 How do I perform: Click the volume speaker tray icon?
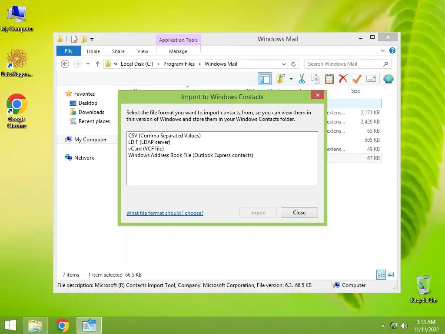tap(404, 326)
